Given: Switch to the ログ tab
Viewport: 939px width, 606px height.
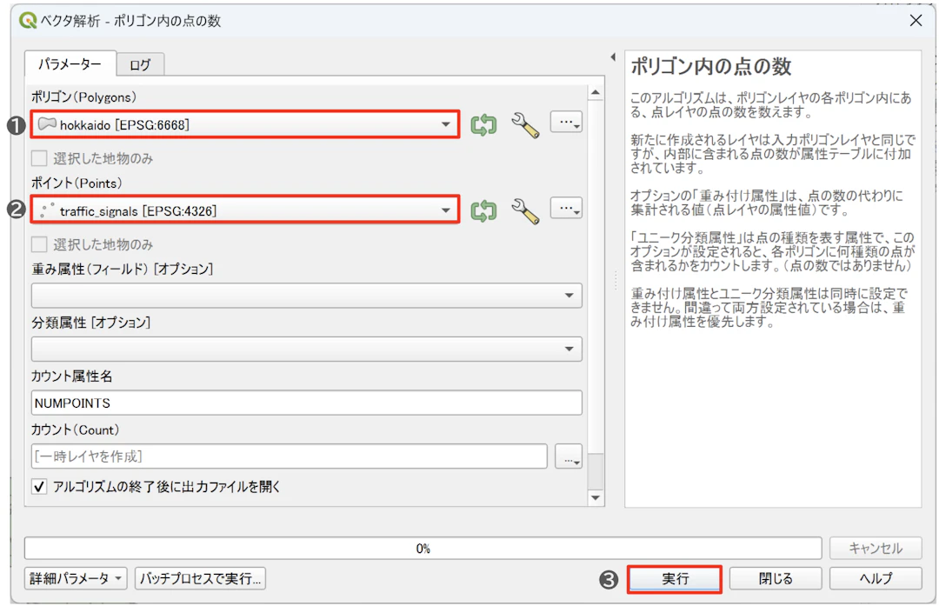Looking at the screenshot, I should (140, 64).
